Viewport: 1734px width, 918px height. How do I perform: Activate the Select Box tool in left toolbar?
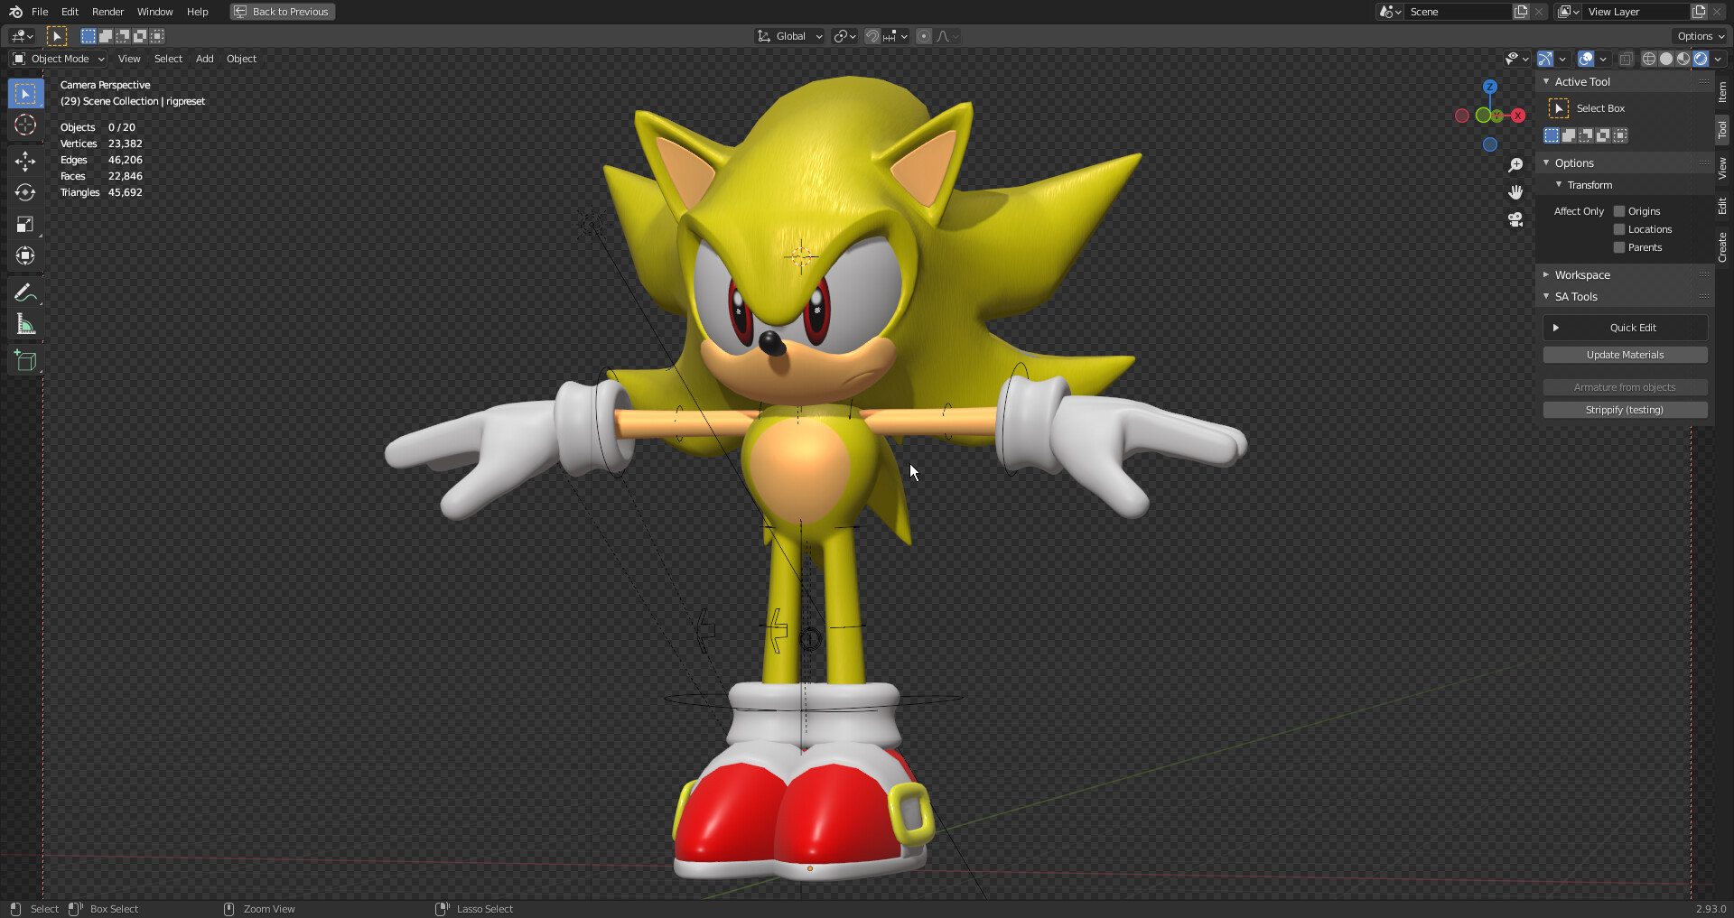click(x=25, y=94)
